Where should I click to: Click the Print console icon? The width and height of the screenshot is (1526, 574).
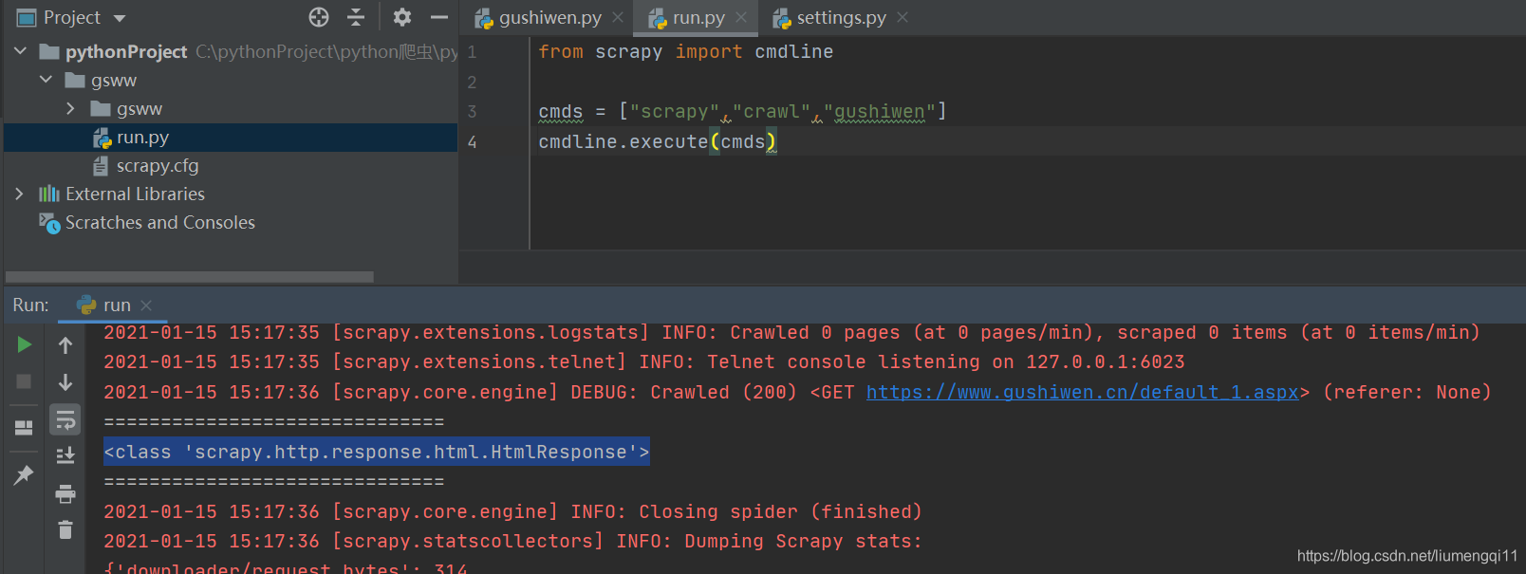point(65,493)
